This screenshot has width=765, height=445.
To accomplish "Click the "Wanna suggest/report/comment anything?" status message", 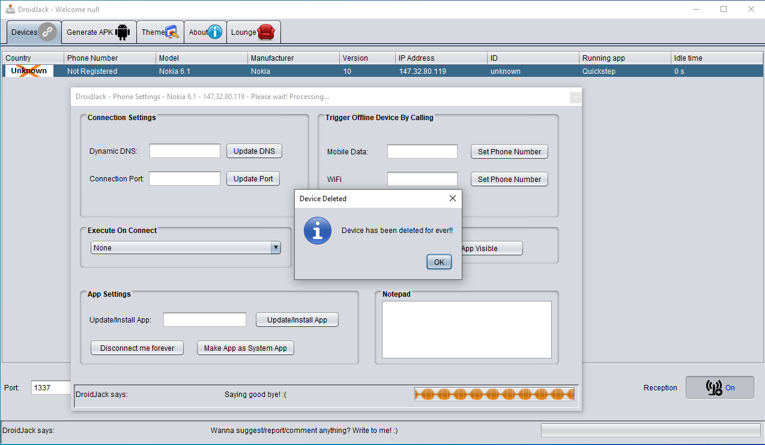I will click(304, 431).
